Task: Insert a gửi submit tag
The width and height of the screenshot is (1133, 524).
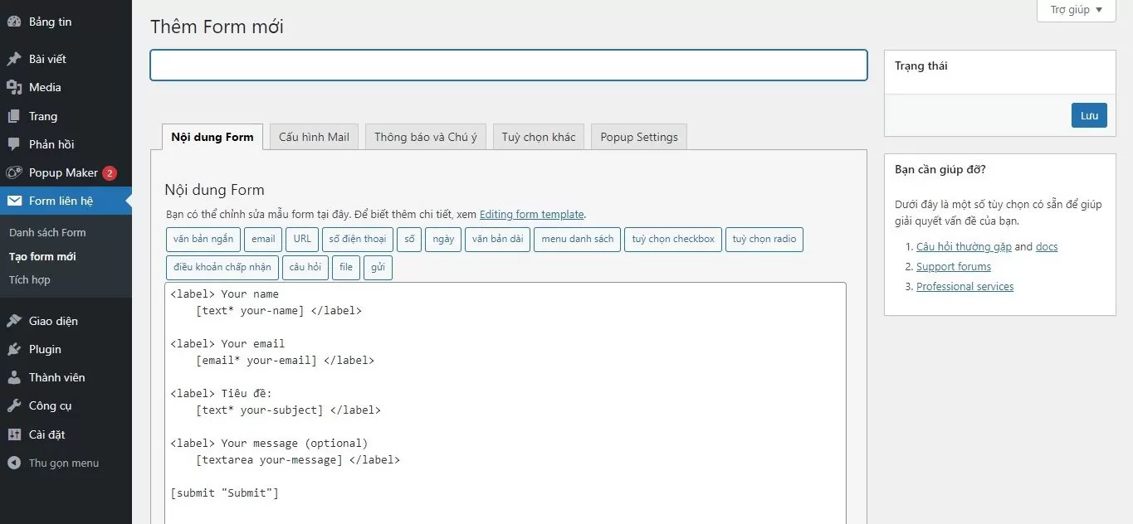Action: click(378, 267)
